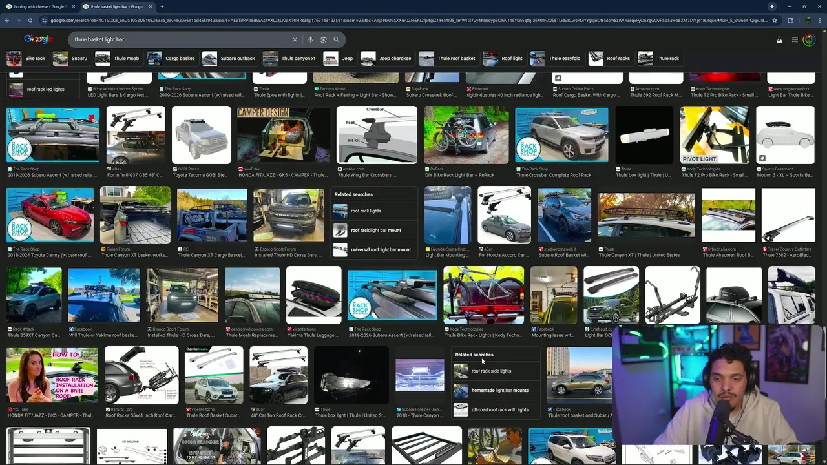The width and height of the screenshot is (827, 465).
Task: Submit search with magnifying glass icon
Action: [337, 39]
